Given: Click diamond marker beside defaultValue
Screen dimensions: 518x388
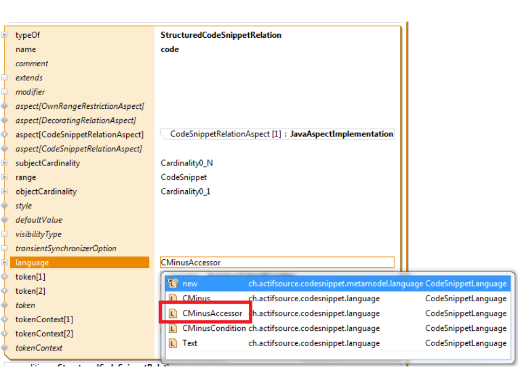Looking at the screenshot, I should coord(5,220).
